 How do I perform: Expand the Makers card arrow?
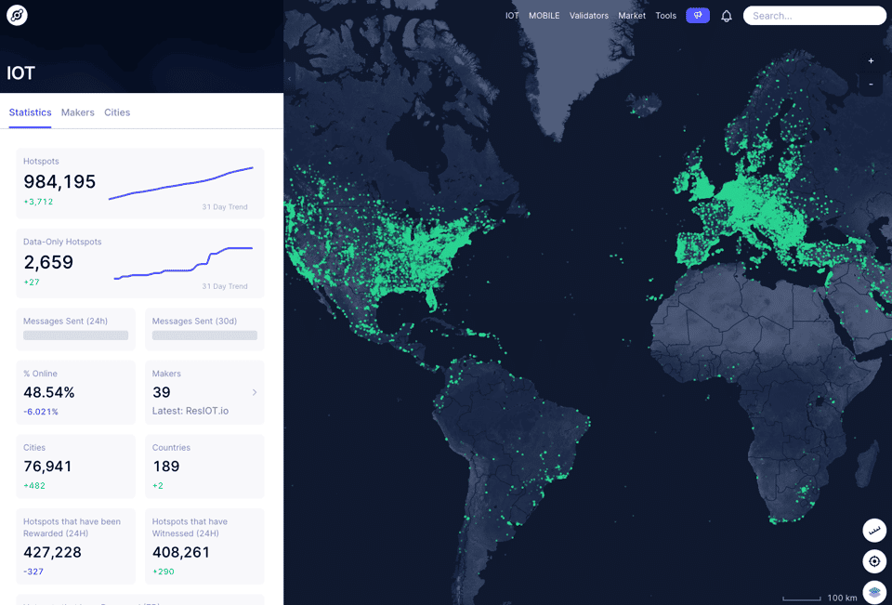click(255, 392)
